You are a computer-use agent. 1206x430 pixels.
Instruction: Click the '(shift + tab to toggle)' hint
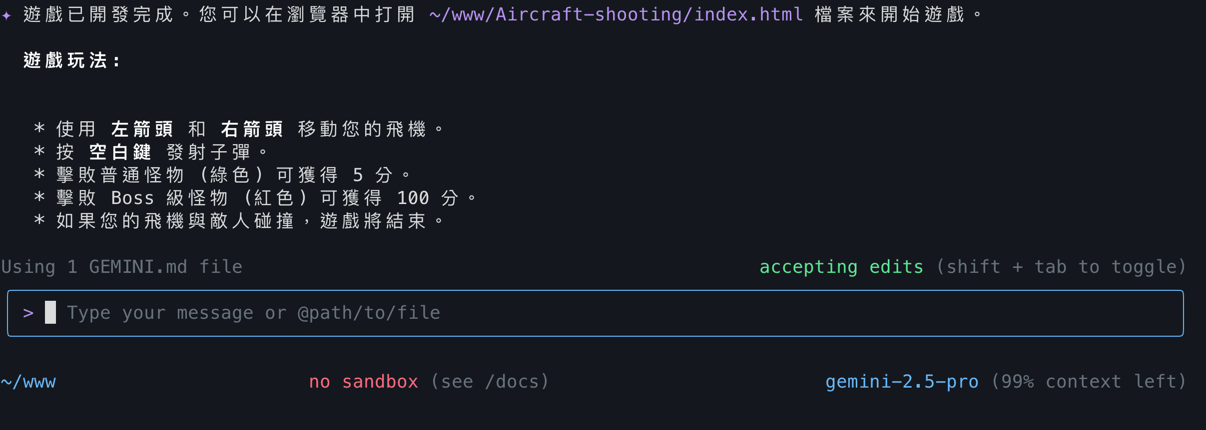(1061, 267)
